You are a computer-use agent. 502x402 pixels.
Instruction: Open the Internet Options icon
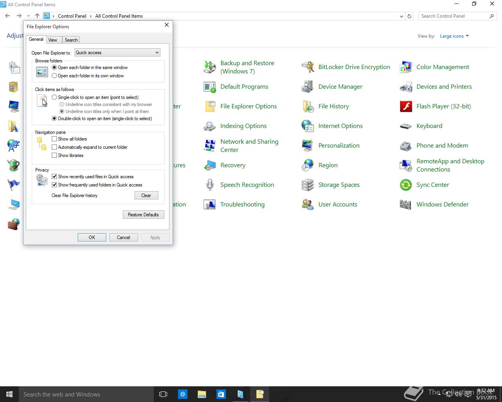click(308, 126)
